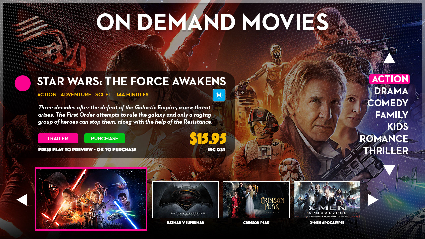
Task: Click the M rating badge icon
Action: tap(219, 95)
